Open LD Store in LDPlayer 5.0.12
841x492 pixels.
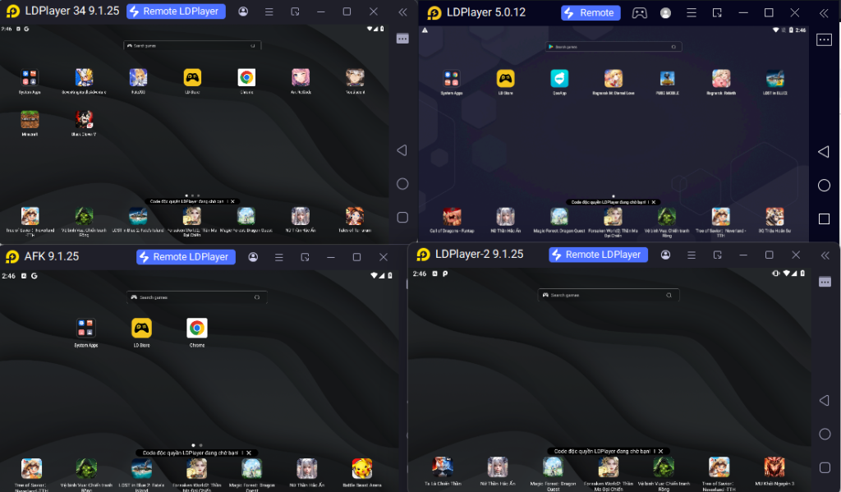(x=506, y=79)
